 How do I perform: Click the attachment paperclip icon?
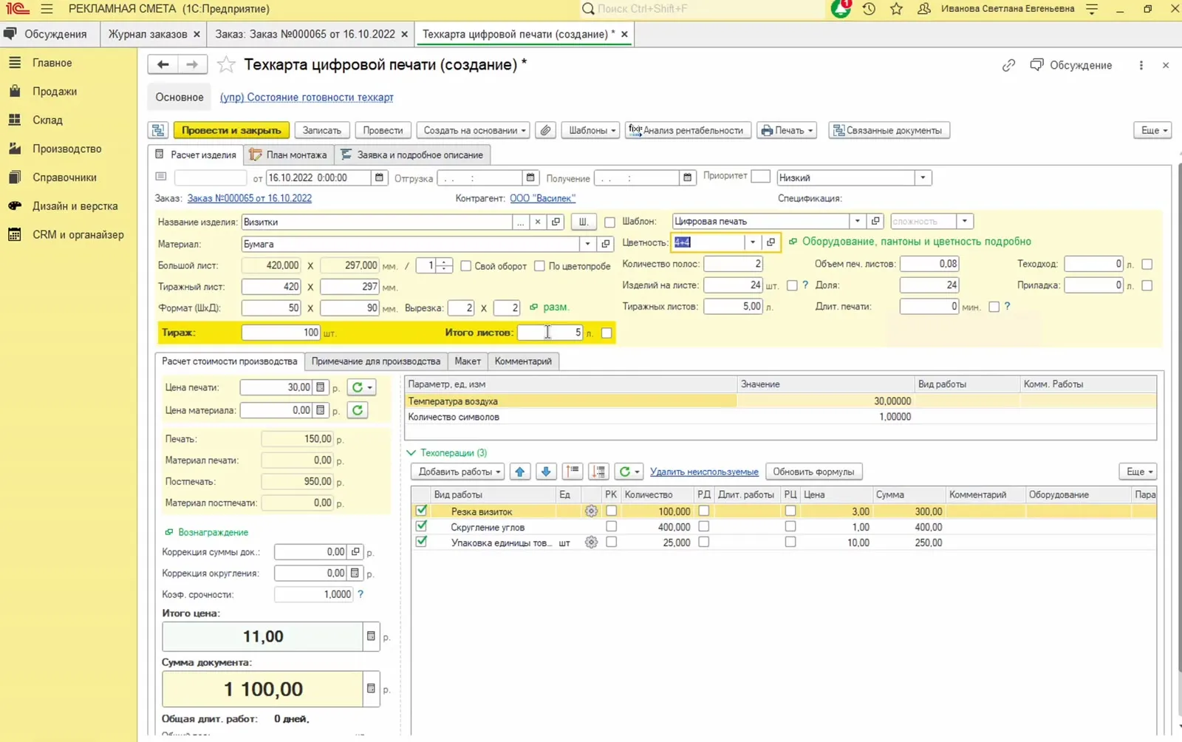[x=545, y=130]
